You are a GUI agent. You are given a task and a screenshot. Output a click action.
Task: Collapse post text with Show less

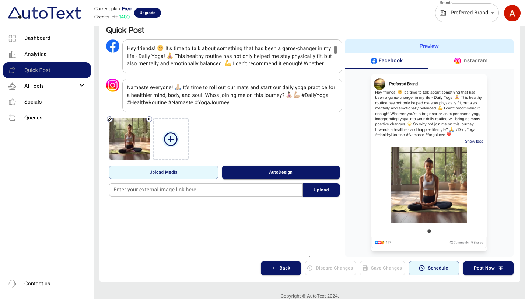(474, 142)
